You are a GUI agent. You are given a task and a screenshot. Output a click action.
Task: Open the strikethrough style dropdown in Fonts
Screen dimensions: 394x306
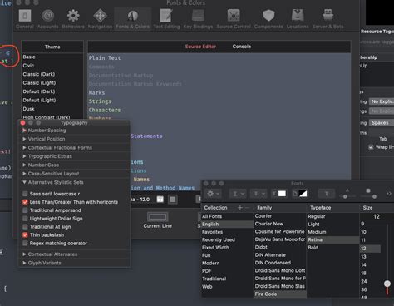click(259, 194)
